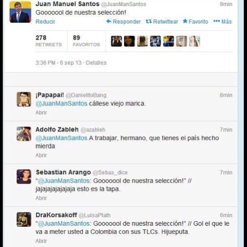Screen dimensions: 247x247
Task: Open Adolfo Zableh's avatar picture
Action: [24, 134]
